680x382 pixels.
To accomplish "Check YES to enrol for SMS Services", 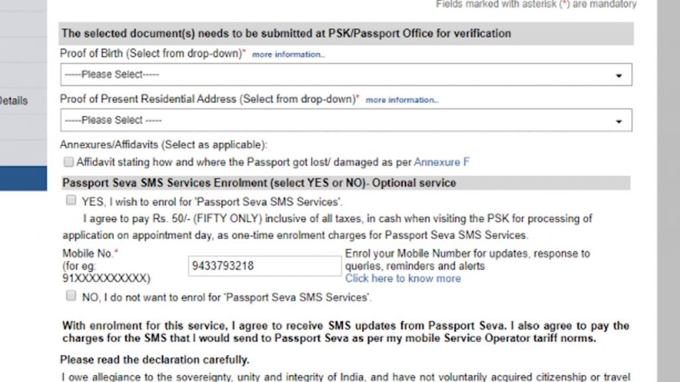I will pos(71,200).
